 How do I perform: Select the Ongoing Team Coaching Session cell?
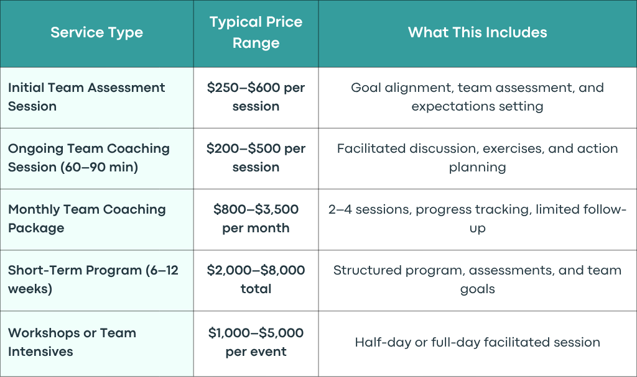[x=96, y=158]
